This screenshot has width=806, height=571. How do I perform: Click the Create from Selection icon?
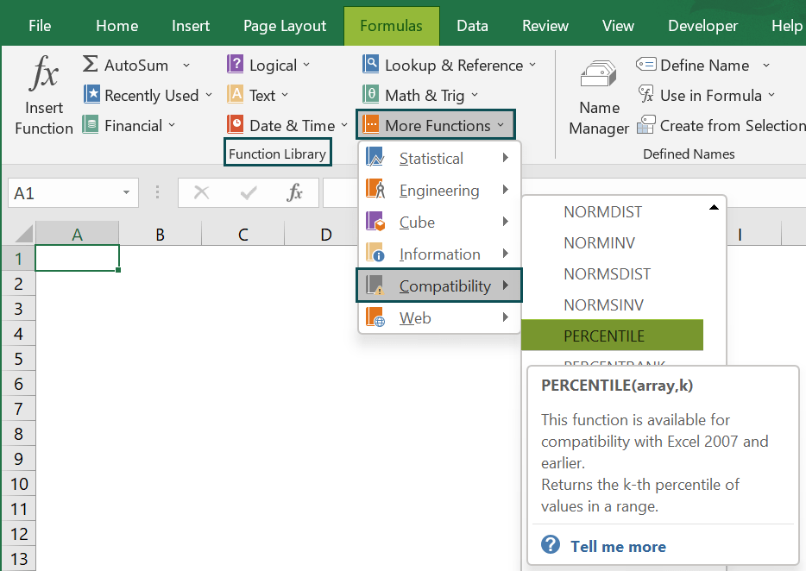645,125
